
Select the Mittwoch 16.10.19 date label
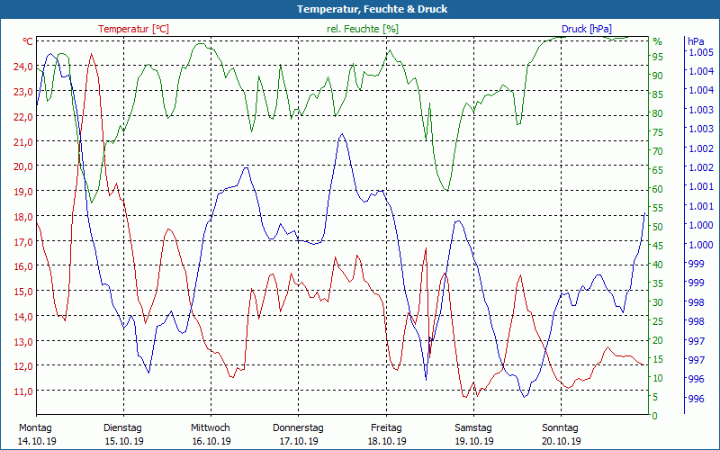tap(211, 434)
